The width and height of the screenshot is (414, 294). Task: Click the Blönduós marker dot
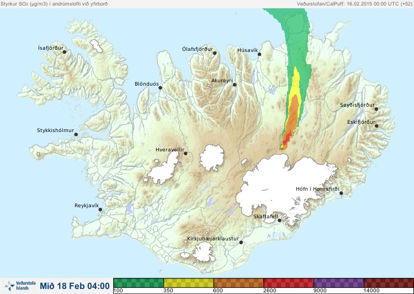[x=160, y=88]
